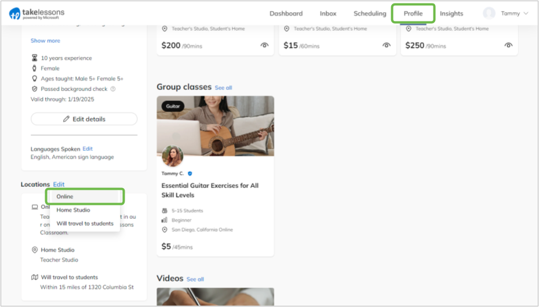Click Tammy C. profile photo on class card
539x307 pixels.
point(172,156)
